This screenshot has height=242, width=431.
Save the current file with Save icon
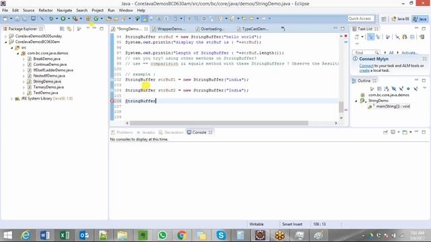point(17,19)
